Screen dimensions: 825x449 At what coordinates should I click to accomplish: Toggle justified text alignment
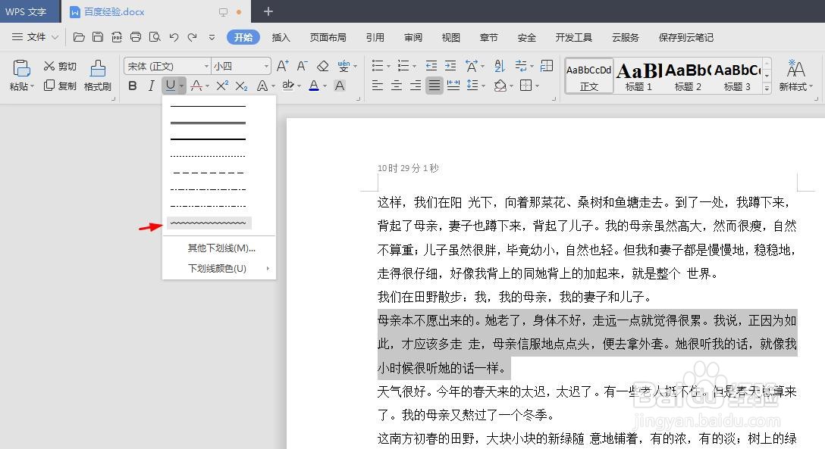434,86
